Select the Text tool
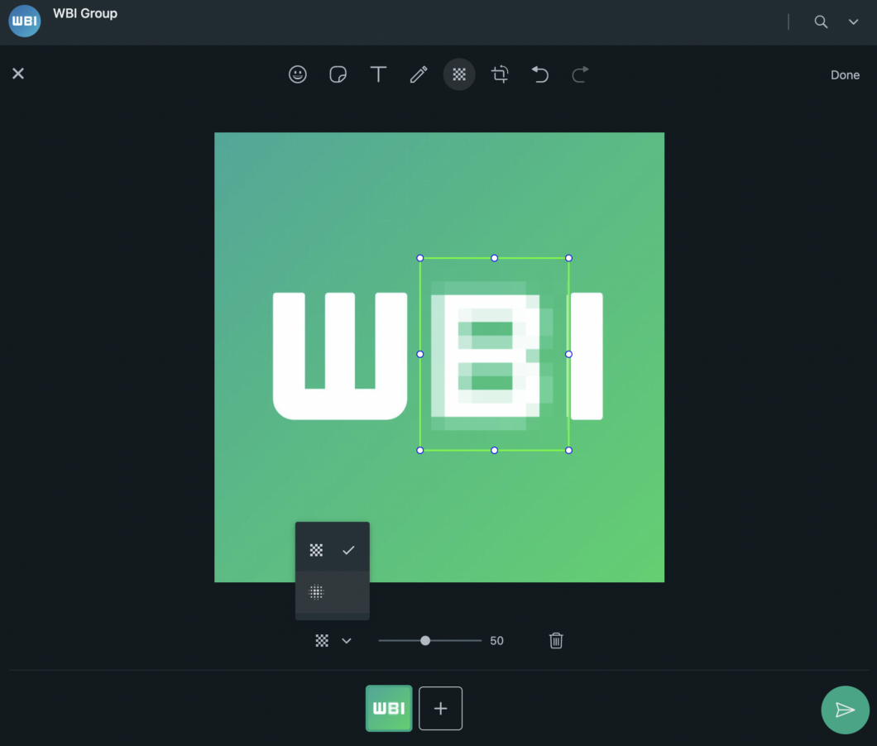The height and width of the screenshot is (746, 877). click(379, 74)
